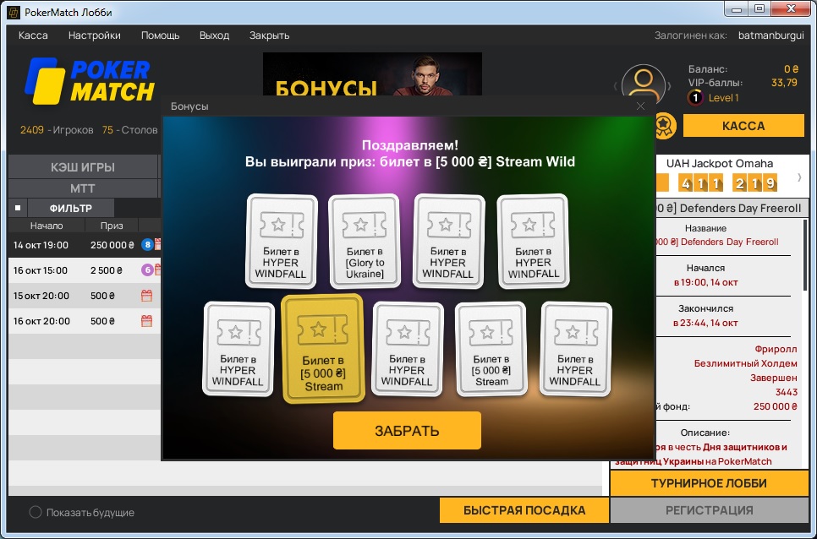Switch to the КЭШ ИГРЫ tab
This screenshot has width=817, height=539.
coord(83,167)
